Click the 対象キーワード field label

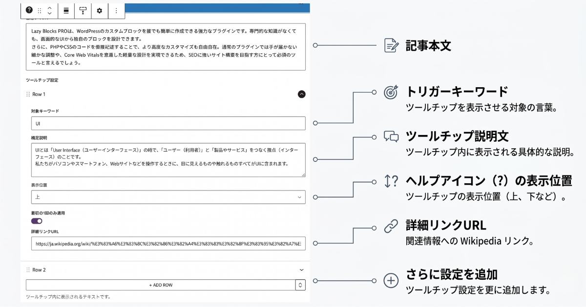coord(45,111)
